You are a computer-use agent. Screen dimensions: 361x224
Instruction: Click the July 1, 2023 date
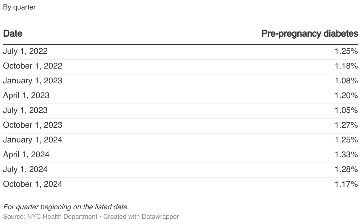click(25, 110)
